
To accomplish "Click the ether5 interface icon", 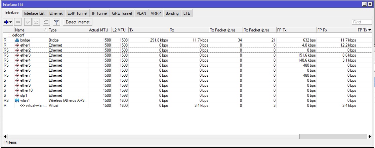I will [x=17, y=65].
